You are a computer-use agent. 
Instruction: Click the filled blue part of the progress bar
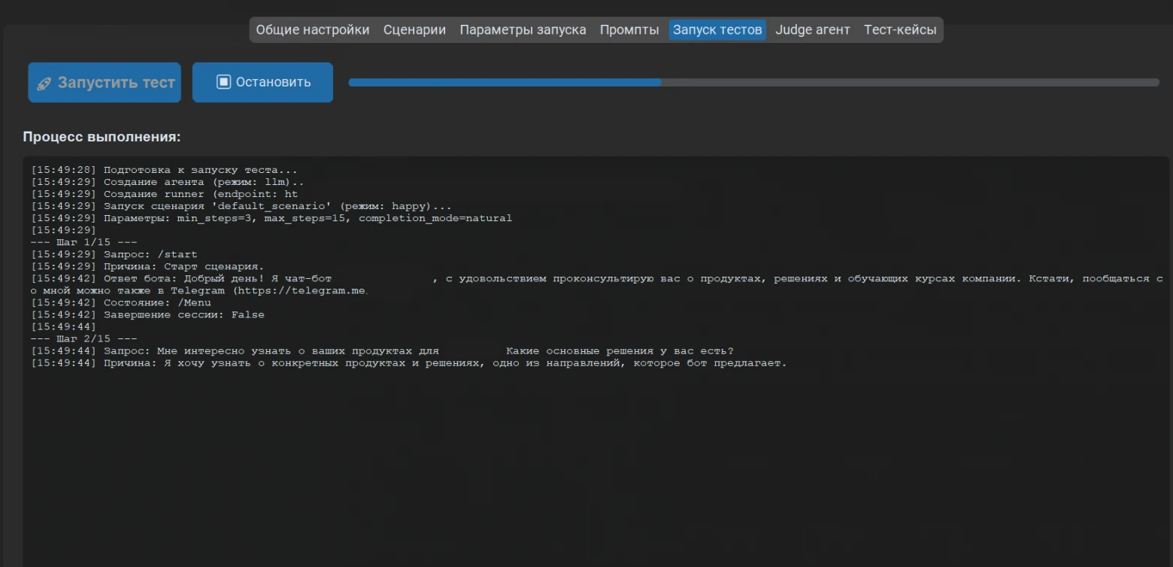pyautogui.click(x=505, y=83)
